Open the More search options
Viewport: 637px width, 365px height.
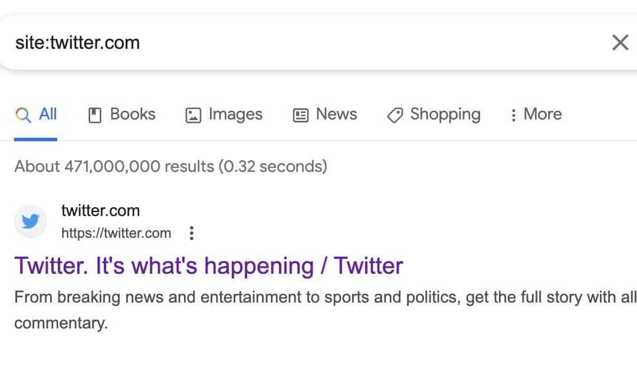[536, 115]
